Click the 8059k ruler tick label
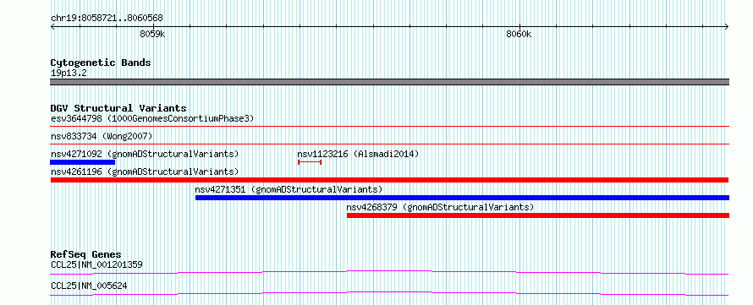The width and height of the screenshot is (753, 305). coord(152,34)
